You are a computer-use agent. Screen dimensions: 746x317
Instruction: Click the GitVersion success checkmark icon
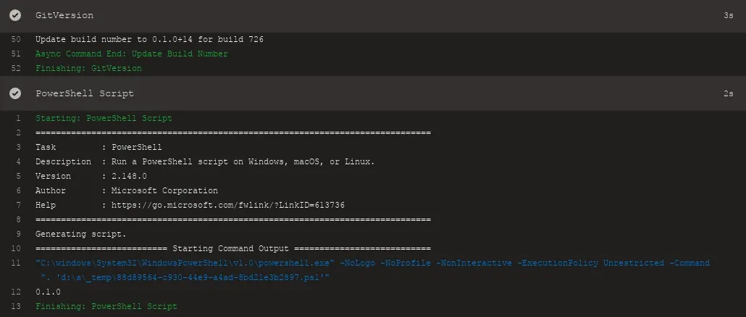(15, 15)
